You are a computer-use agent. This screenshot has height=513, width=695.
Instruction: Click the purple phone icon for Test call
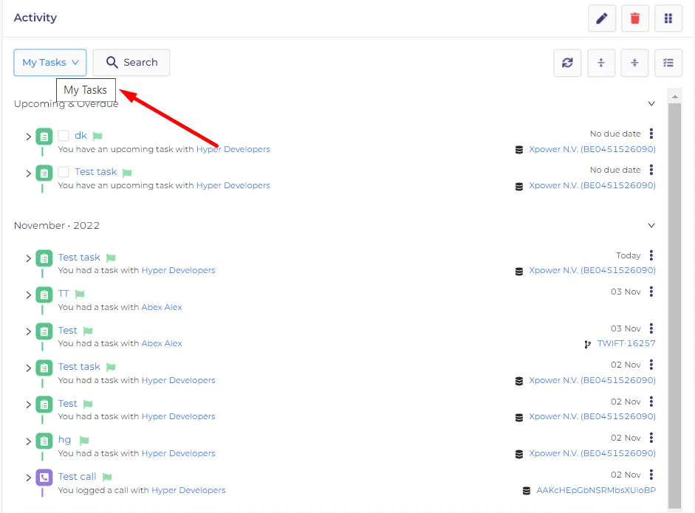[44, 478]
